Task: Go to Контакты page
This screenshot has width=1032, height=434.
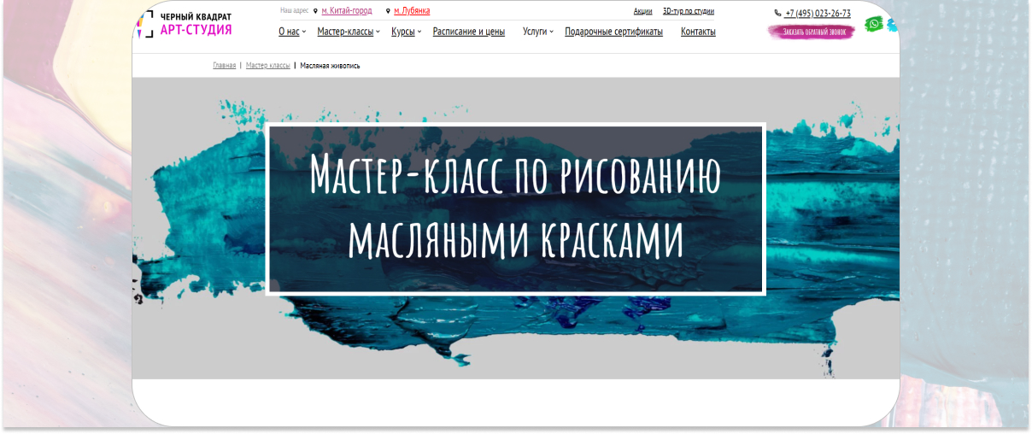Action: click(x=698, y=32)
